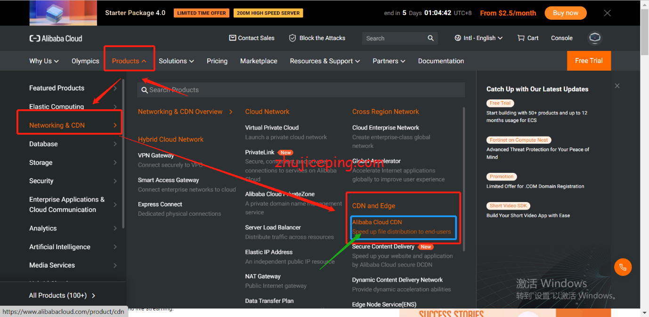Viewport: 649px width, 317px height.
Task: Open the VPN Gateway link
Action: pyautogui.click(x=156, y=155)
